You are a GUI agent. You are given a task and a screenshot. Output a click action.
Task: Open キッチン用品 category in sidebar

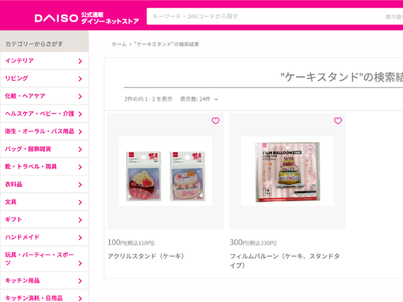point(45,281)
